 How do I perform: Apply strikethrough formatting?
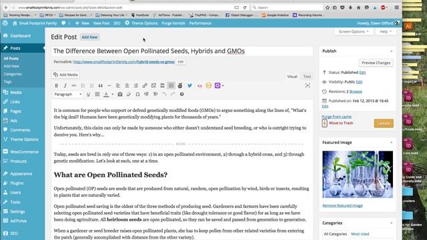[74, 85]
